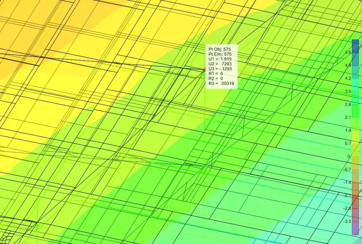Click the 'U1 = 1.915' displacement value

click(x=220, y=59)
